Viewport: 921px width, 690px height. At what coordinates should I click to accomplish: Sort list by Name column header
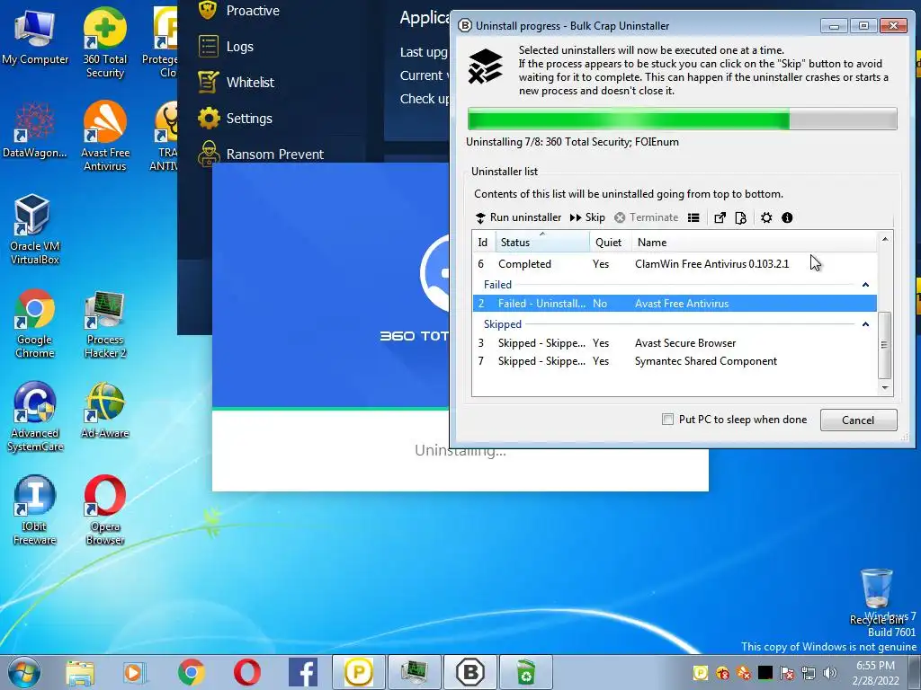coord(755,243)
